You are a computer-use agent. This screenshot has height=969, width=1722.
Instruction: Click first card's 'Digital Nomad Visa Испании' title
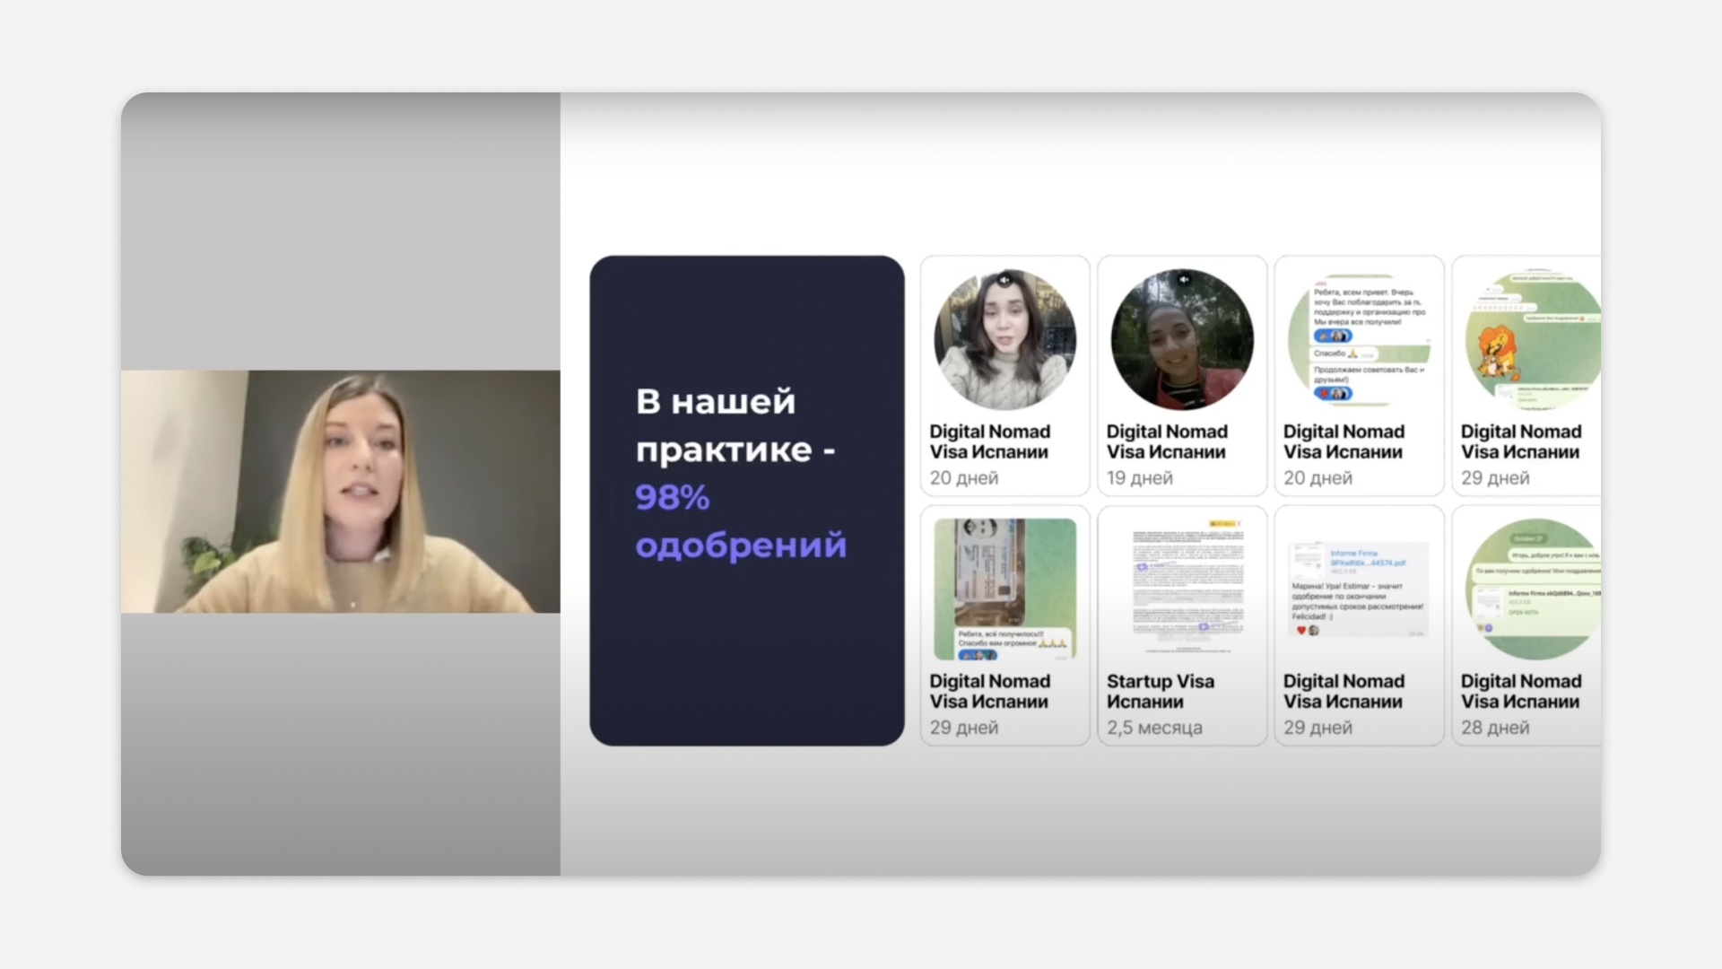(989, 441)
